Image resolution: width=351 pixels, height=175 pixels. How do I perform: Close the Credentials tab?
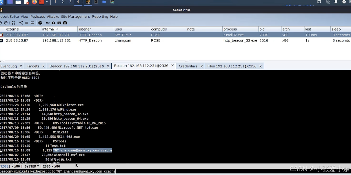click(202, 66)
